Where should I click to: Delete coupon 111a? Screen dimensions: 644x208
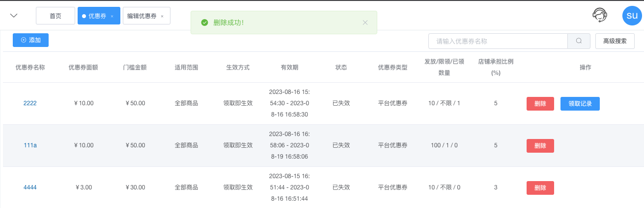tap(540, 146)
